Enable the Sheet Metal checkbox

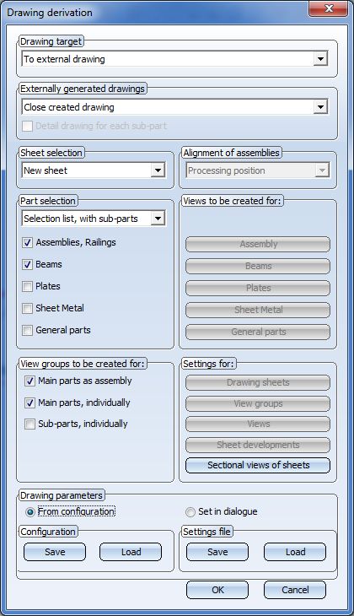tap(27, 308)
